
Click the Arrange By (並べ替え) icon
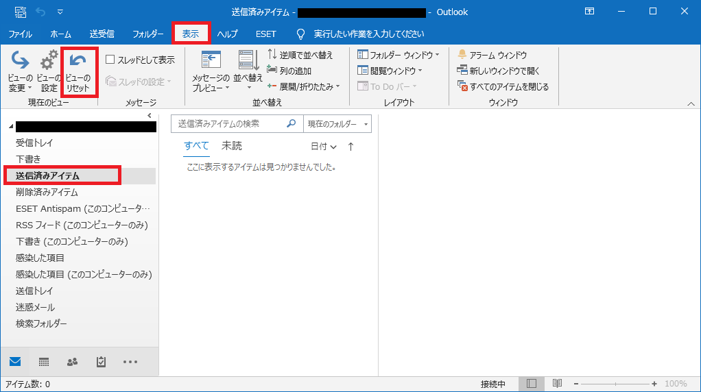pyautogui.click(x=248, y=60)
